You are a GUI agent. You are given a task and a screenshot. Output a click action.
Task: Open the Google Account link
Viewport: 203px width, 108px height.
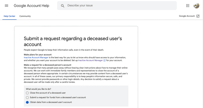coord(187,16)
